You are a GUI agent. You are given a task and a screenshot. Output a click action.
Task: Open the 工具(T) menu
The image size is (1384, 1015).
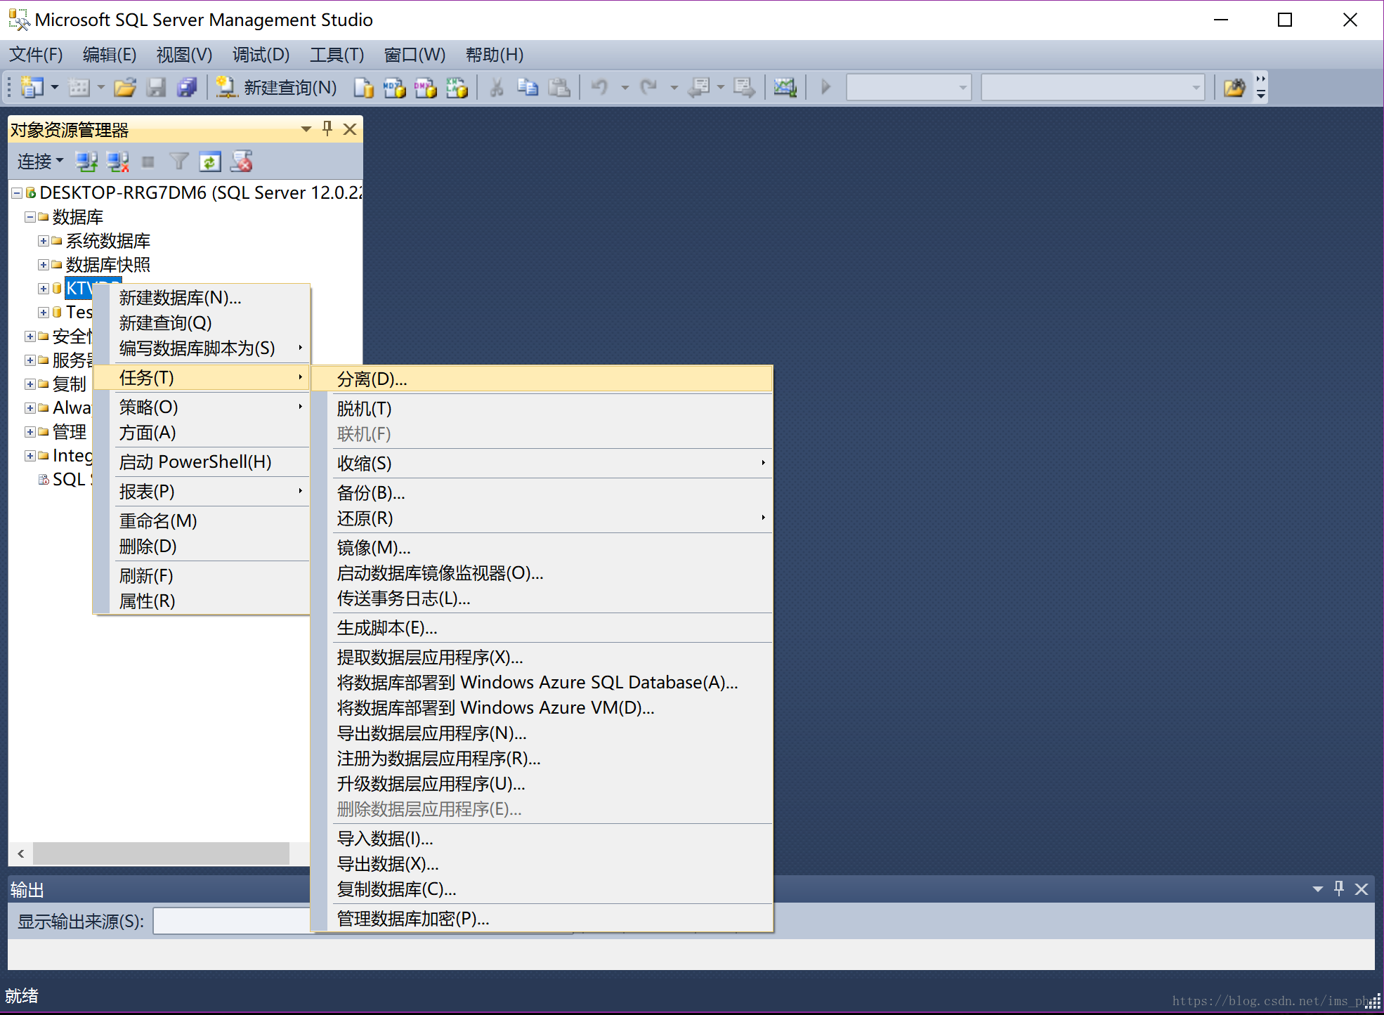coord(337,55)
